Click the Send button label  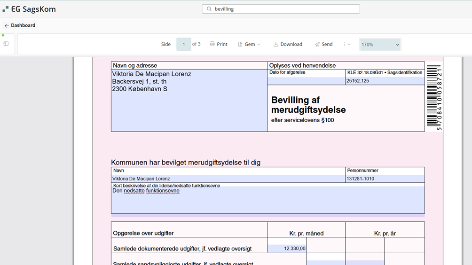pyautogui.click(x=327, y=44)
